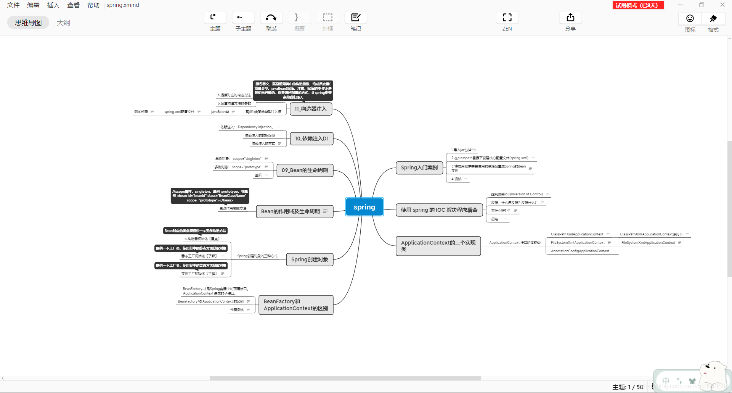Image resolution: width=732 pixels, height=393 pixels.
Task: Add a 子主题 (Subtopic) via toolbar
Action: click(x=243, y=18)
